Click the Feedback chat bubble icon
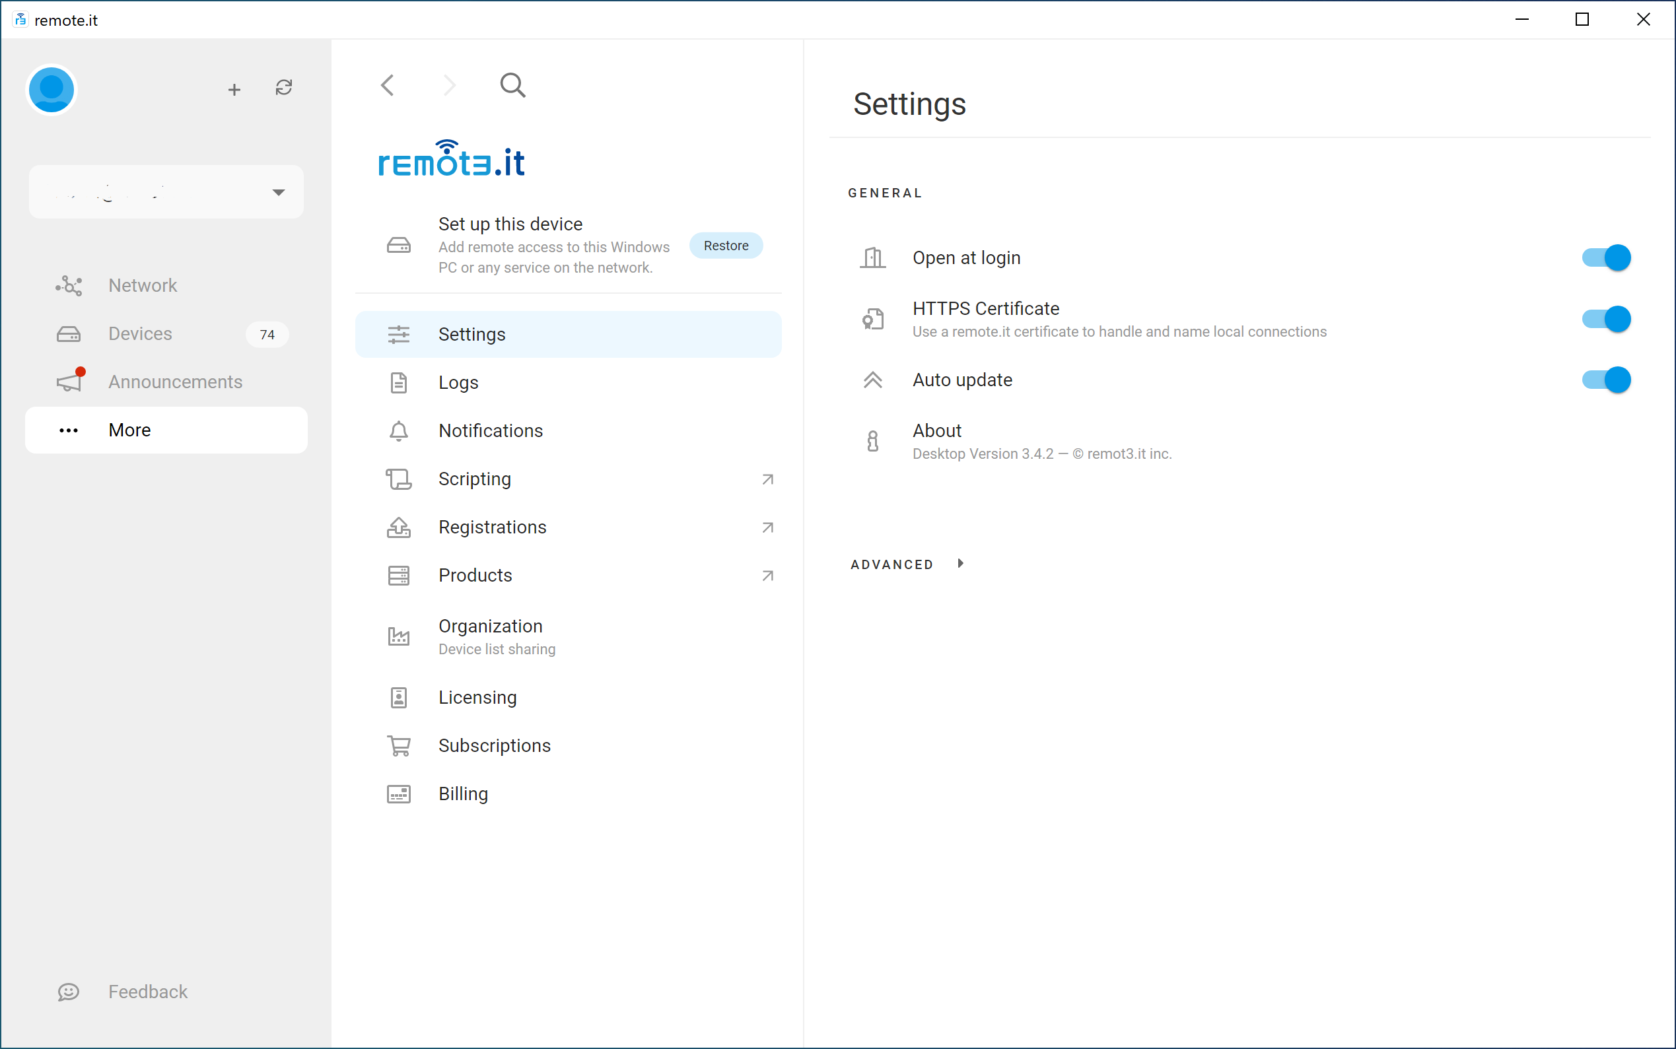The image size is (1676, 1049). 68,992
